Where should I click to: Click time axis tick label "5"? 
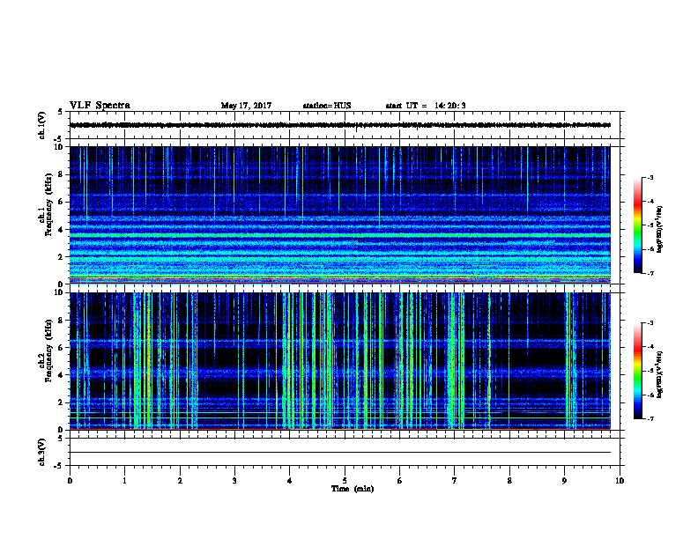coord(345,480)
